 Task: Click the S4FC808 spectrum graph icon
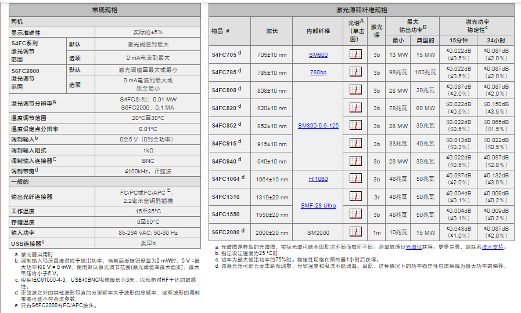(355, 90)
